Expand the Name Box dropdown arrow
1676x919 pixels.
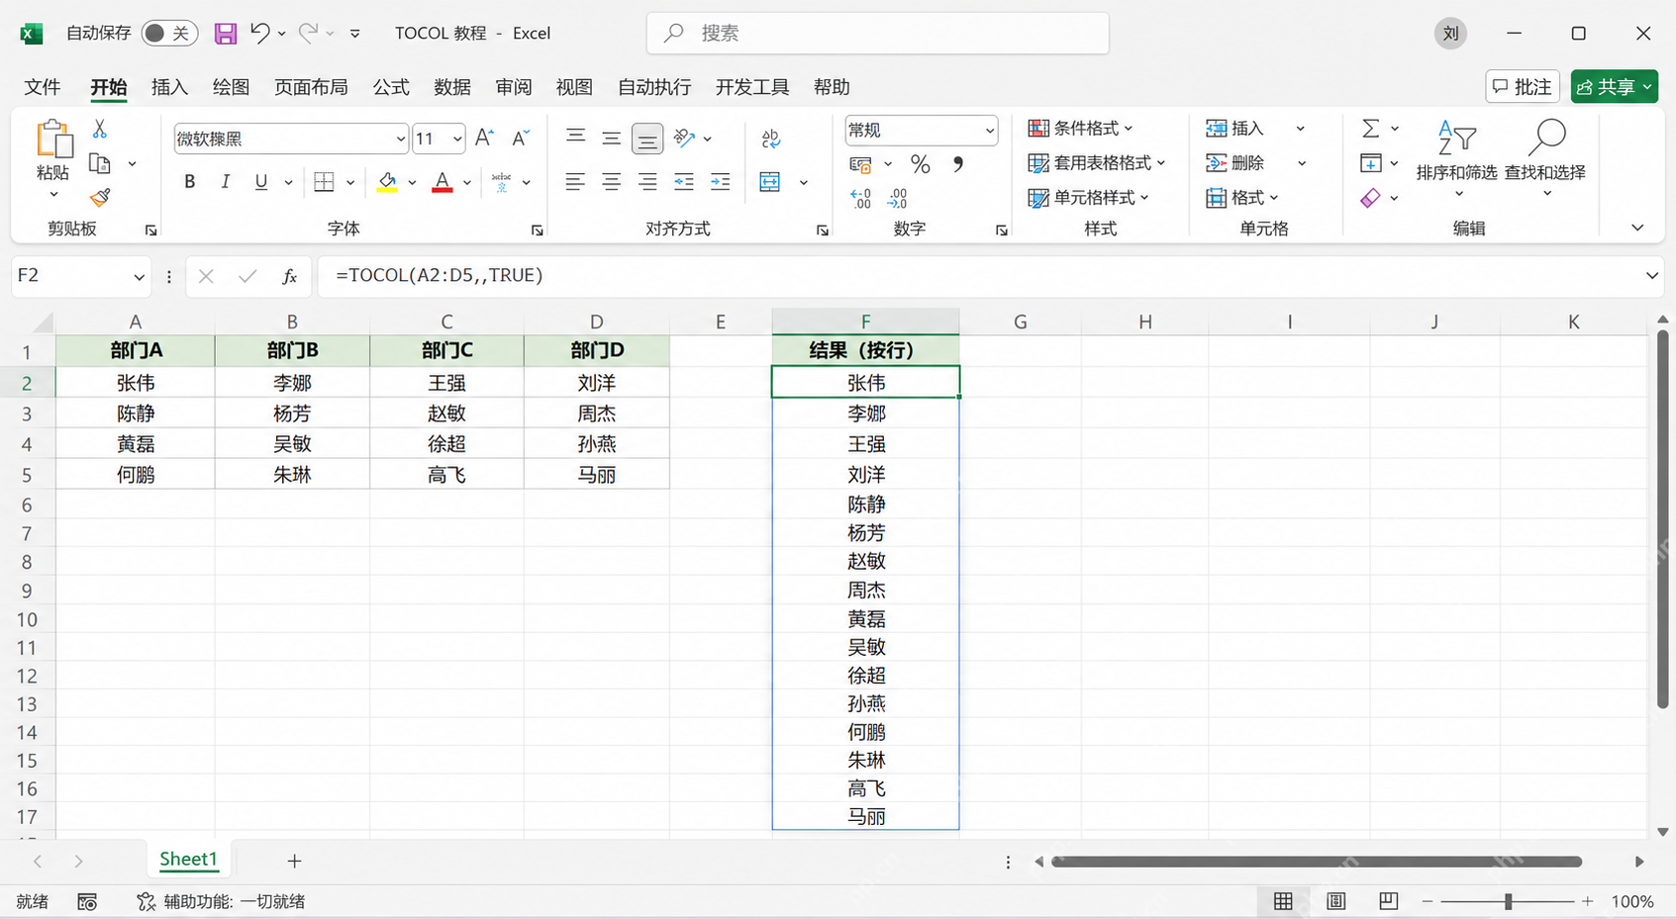(x=139, y=277)
